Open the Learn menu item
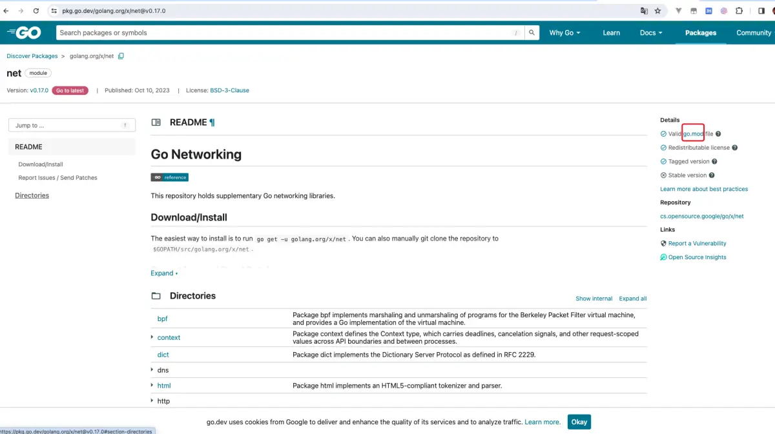Image resolution: width=775 pixels, height=434 pixels. tap(611, 33)
